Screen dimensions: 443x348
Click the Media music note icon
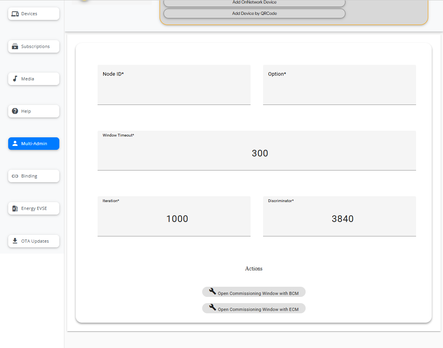click(15, 79)
